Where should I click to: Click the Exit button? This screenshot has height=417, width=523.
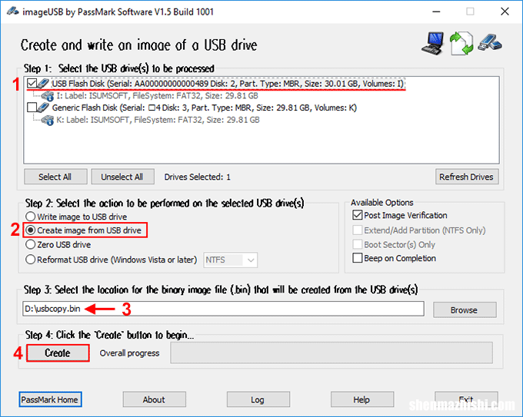pyautogui.click(x=466, y=399)
